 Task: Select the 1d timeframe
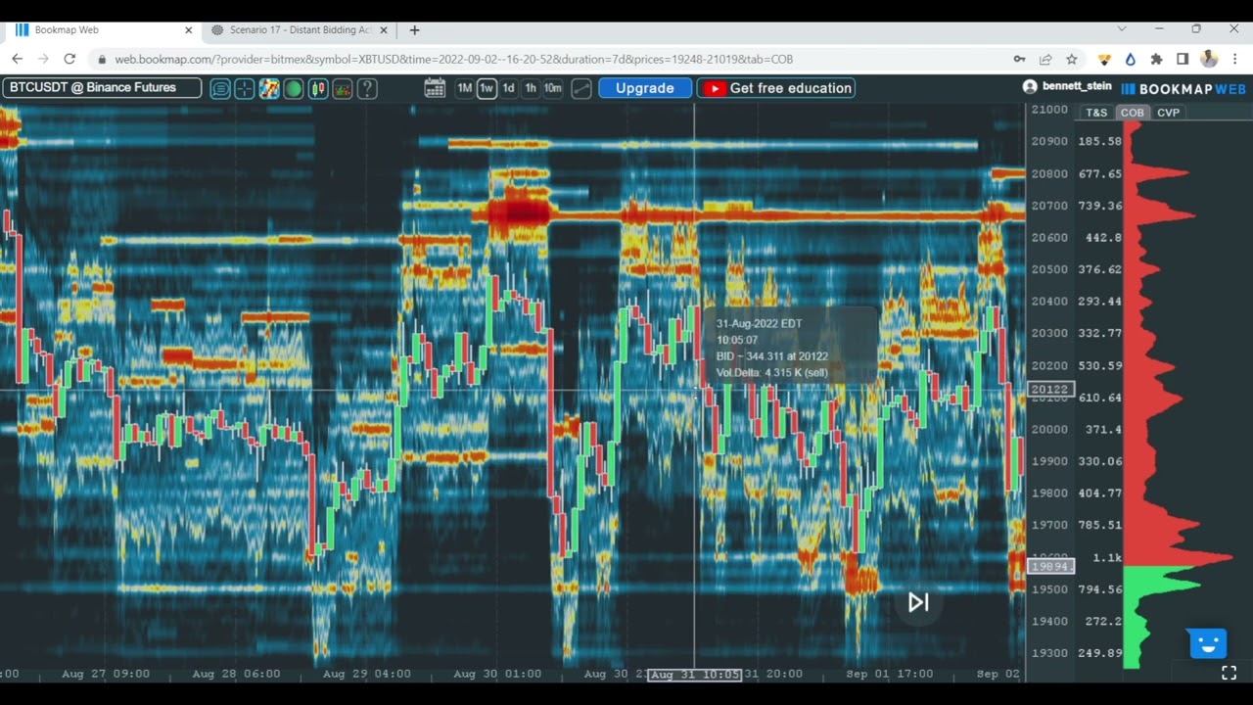pos(508,88)
